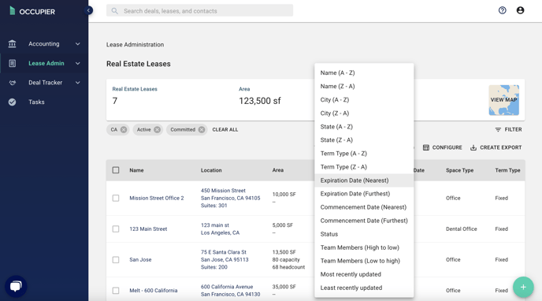Check the San Jose row checkbox
This screenshot has width=542, height=301.
pos(116,259)
